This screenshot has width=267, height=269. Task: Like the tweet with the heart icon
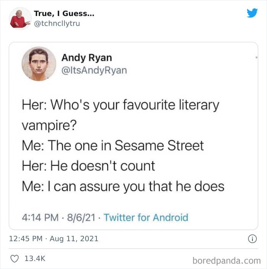click(14, 259)
